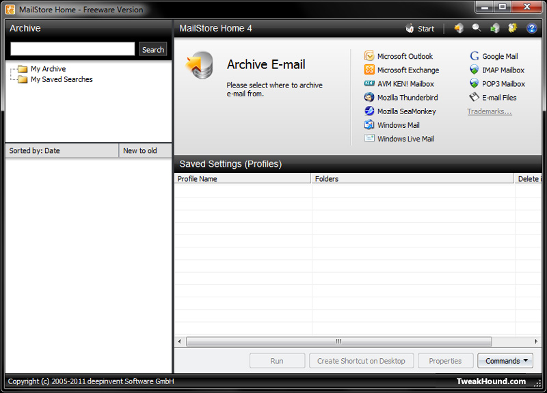This screenshot has height=393, width=547.
Task: Click the profiles scrollbar right arrow
Action: (536, 341)
